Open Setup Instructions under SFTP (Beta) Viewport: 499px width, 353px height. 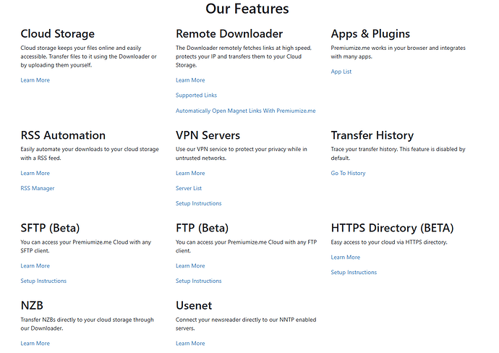[x=43, y=281]
